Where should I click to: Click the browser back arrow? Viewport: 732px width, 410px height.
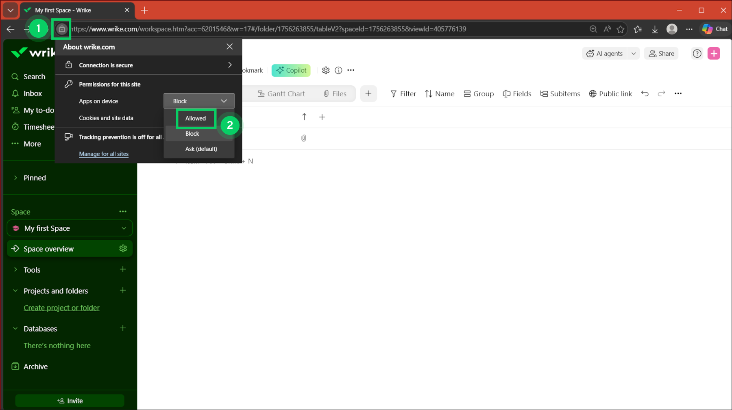(x=11, y=29)
